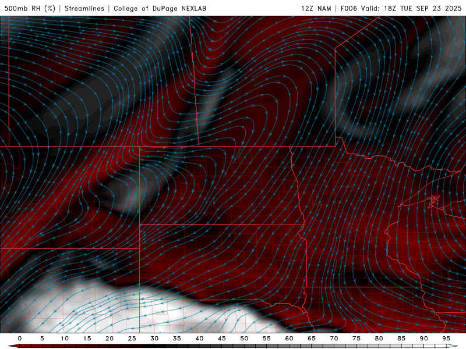The height and width of the screenshot is (349, 466).
Task: Click the 0 value on the color scale
Action: 20,339
